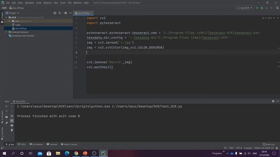This screenshot has height=157, width=280.
Task: Open the Problems tool window
Action: tap(36, 144)
